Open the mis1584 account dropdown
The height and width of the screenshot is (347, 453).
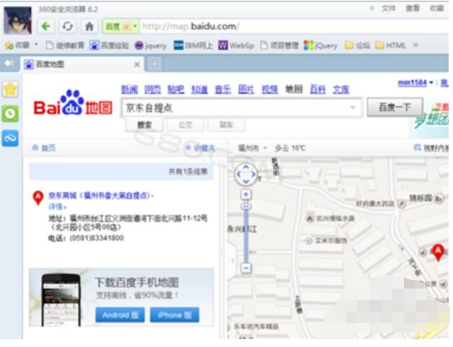coord(415,83)
